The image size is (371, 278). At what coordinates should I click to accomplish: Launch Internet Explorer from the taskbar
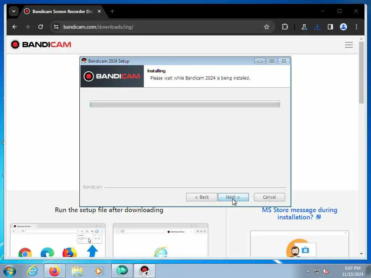[32, 271]
